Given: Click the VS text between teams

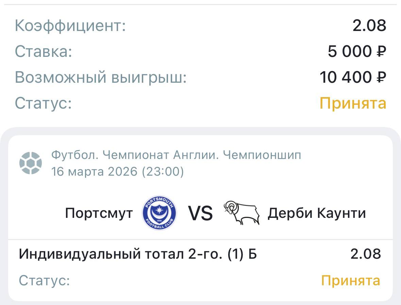Looking at the screenshot, I should pyautogui.click(x=201, y=214).
